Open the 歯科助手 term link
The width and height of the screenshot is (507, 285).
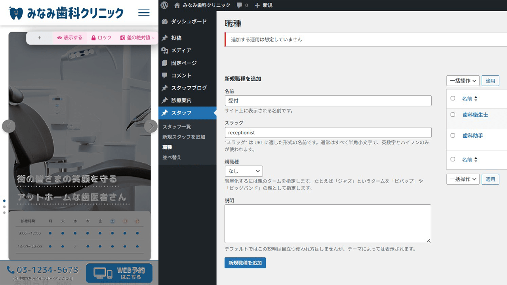tap(473, 136)
